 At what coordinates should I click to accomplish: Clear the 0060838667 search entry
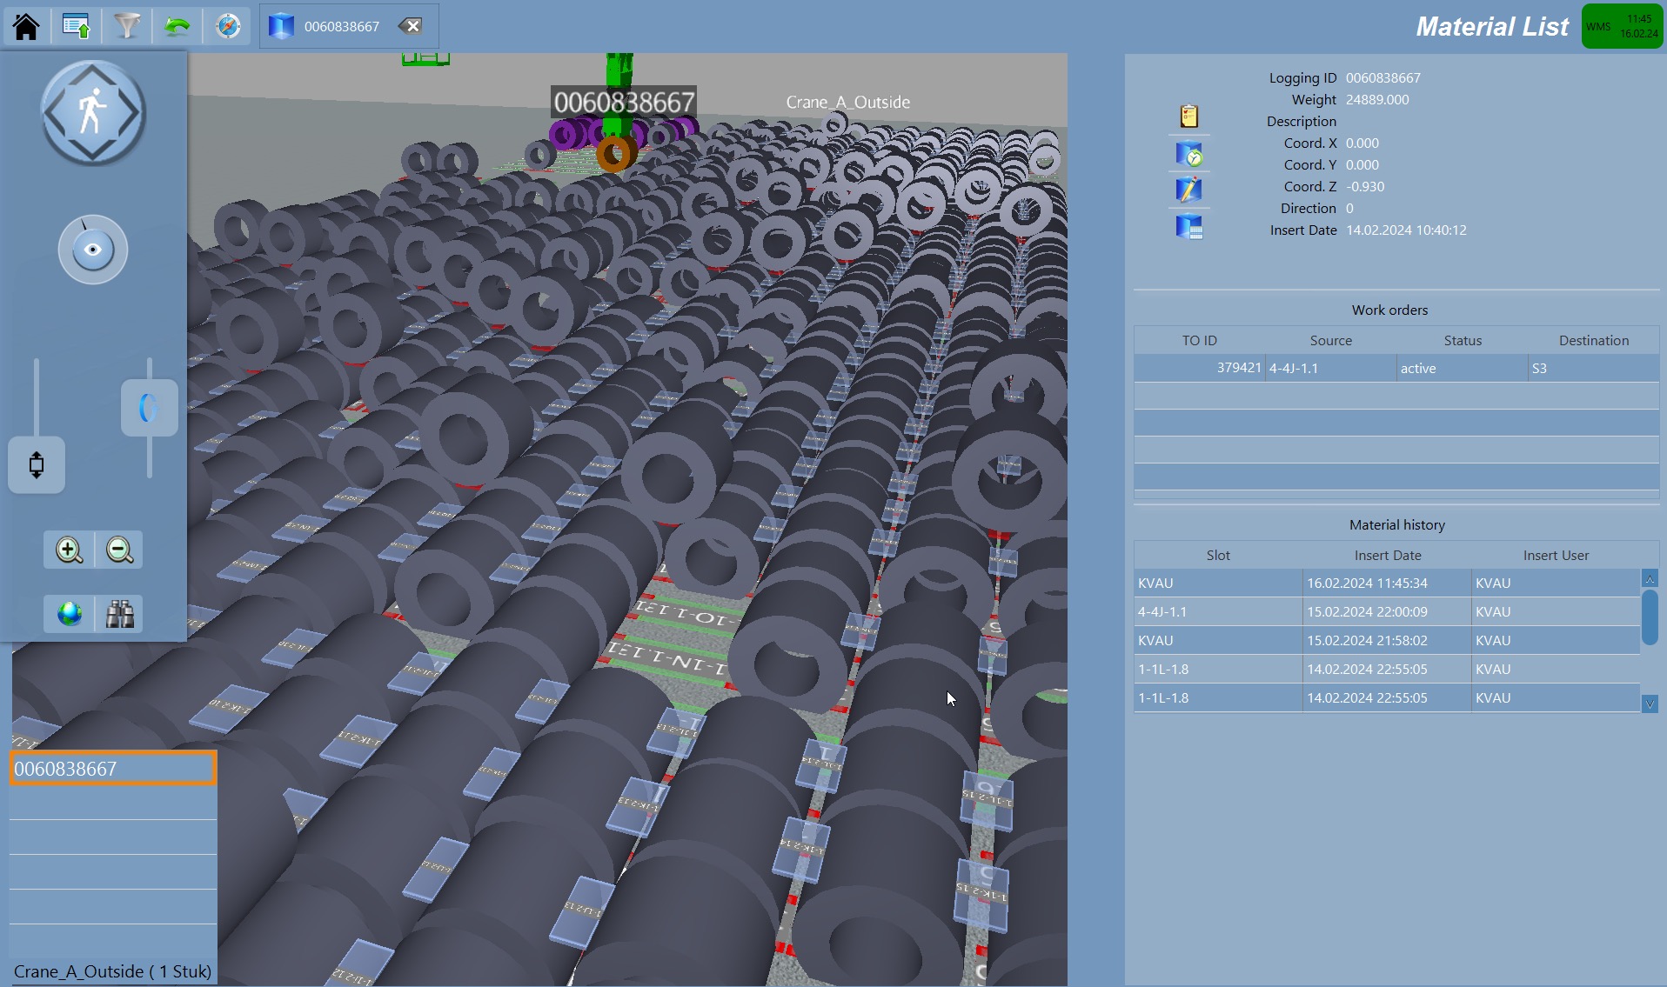coord(411,25)
